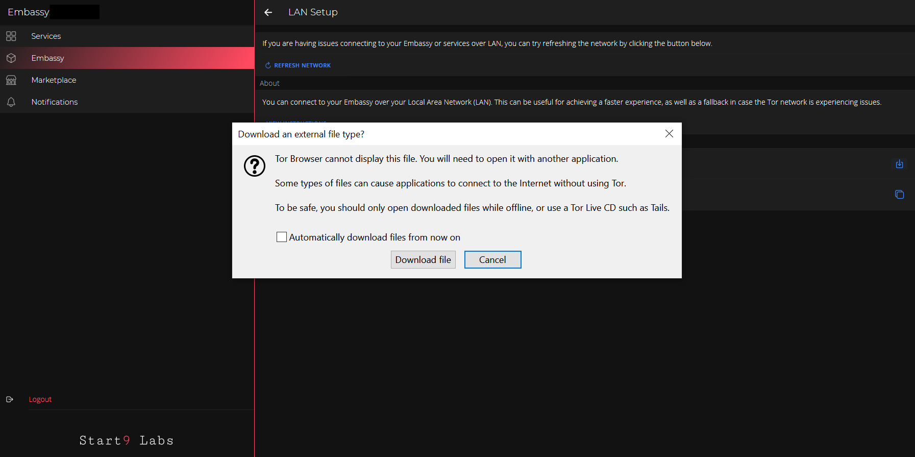Click the red Logout link
This screenshot has width=915, height=457.
click(x=40, y=399)
